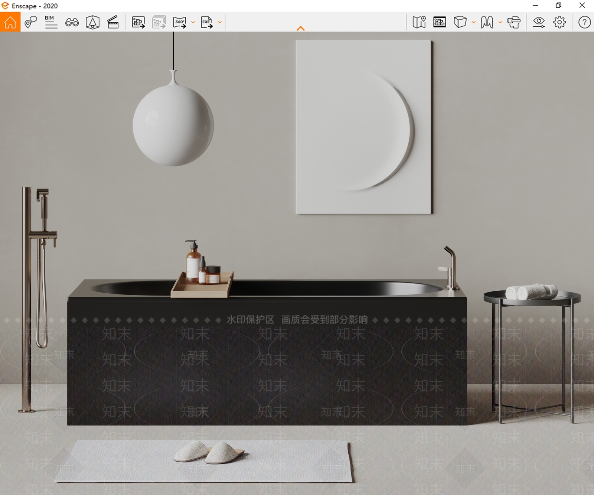This screenshot has width=594, height=495.
Task: Open Manage Views location pin icon
Action: (31, 22)
